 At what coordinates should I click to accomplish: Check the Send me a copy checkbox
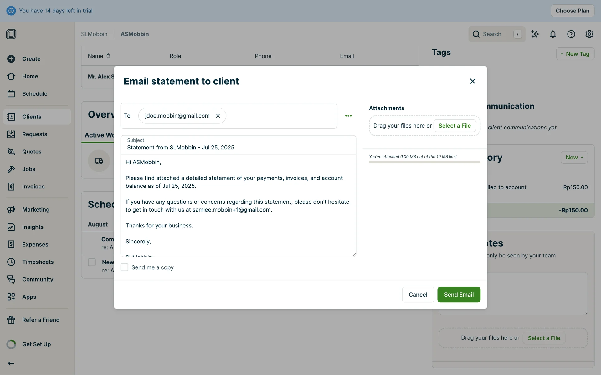click(x=124, y=267)
